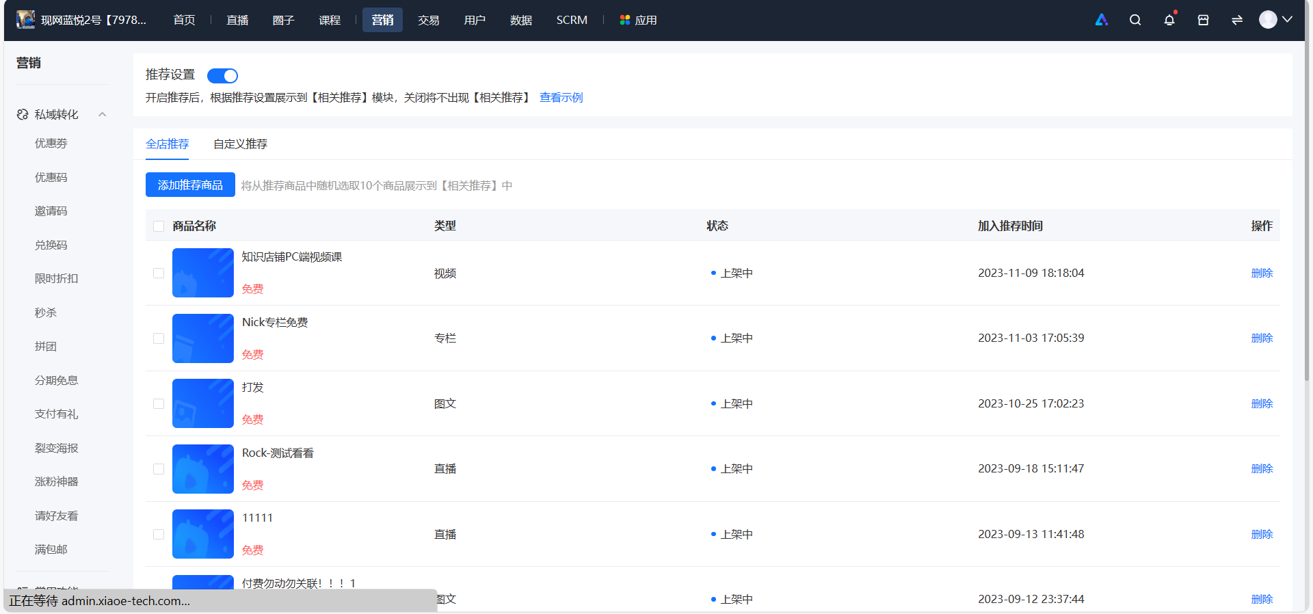Click the switch shop arrows icon
Viewport: 1313px width, 614px height.
1237,20
